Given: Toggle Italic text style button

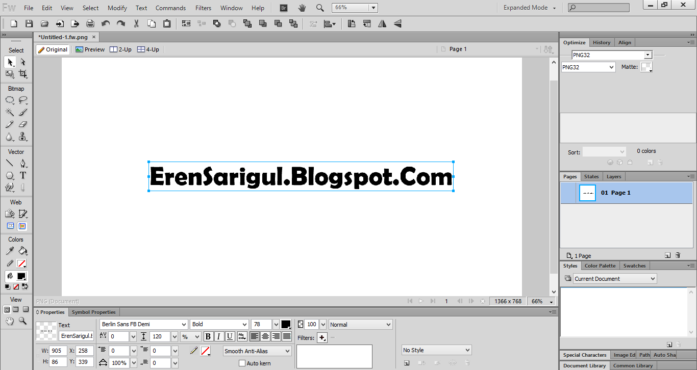Looking at the screenshot, I should tap(219, 336).
